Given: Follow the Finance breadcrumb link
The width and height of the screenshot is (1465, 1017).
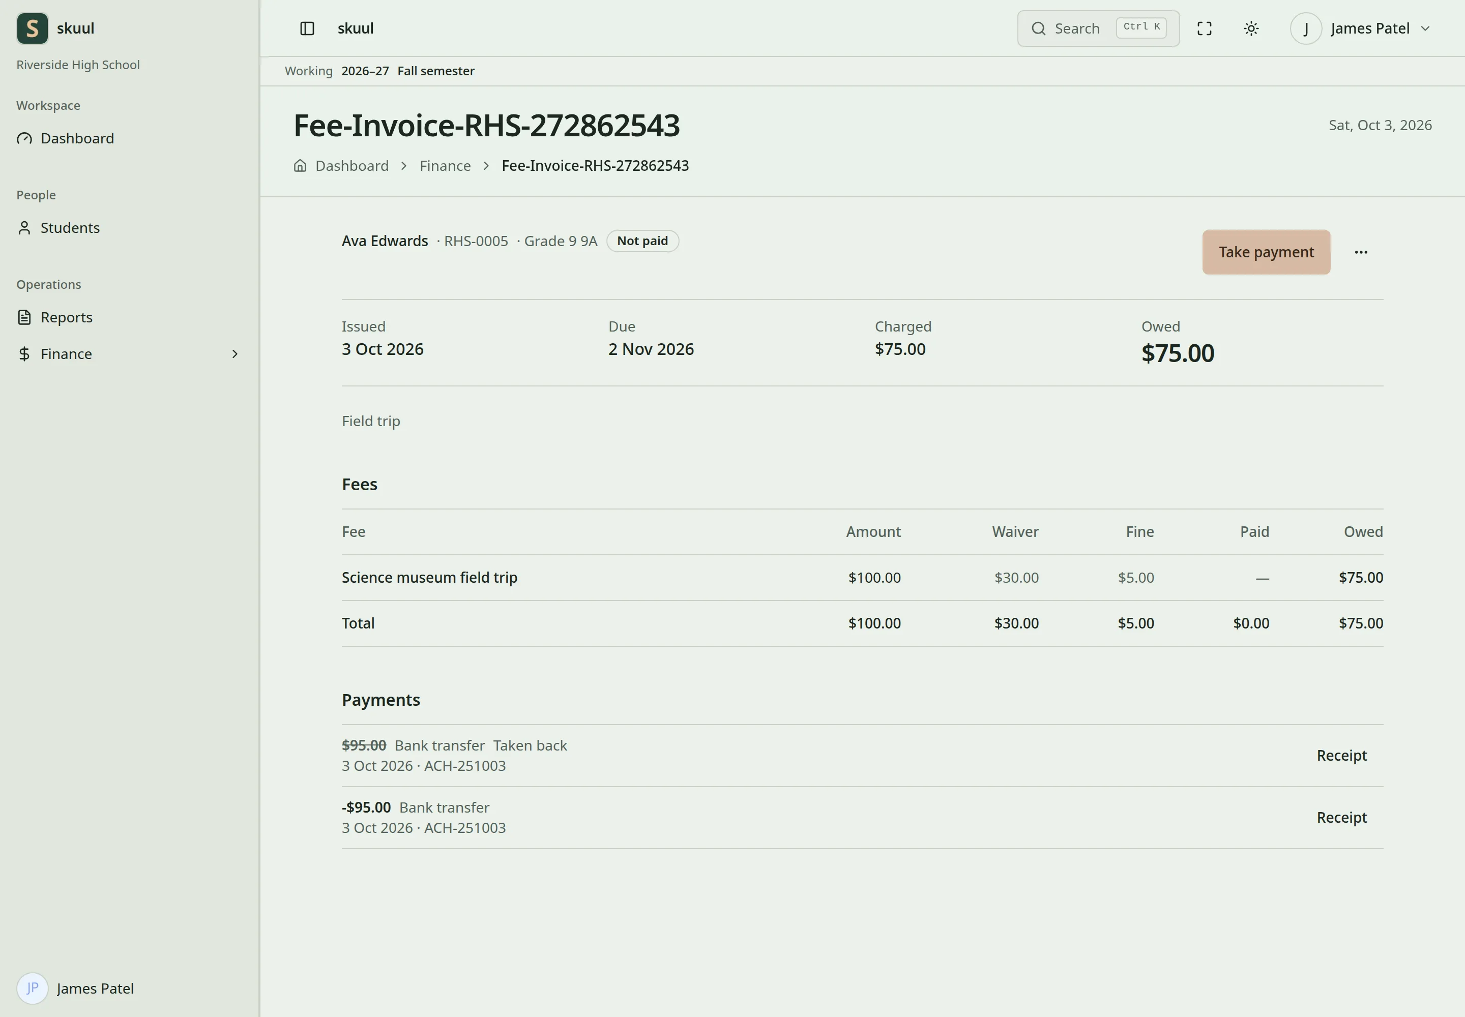Looking at the screenshot, I should (445, 166).
